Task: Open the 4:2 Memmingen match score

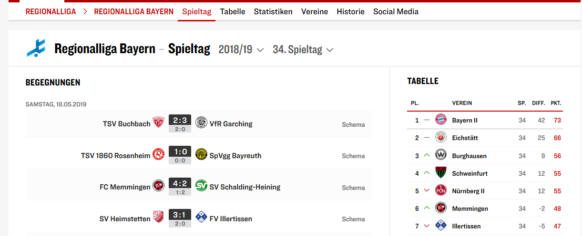Action: [180, 184]
